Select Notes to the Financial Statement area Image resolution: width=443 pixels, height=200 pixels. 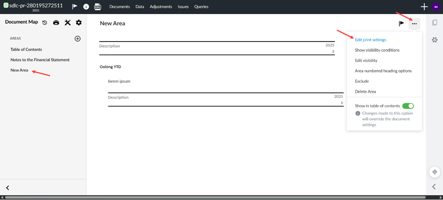tap(40, 60)
